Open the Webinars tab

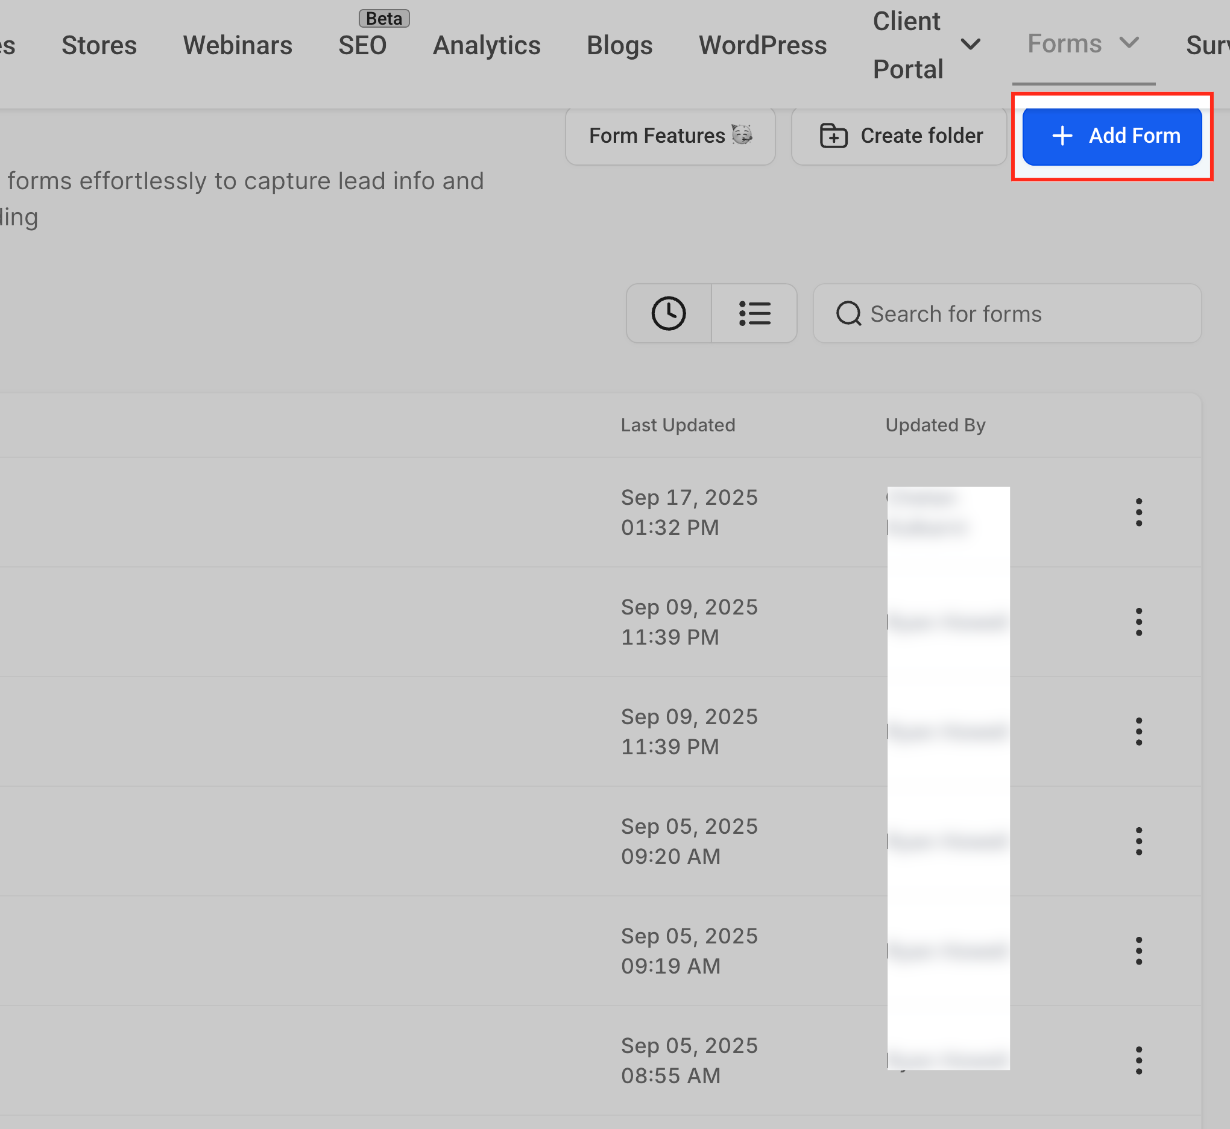pyautogui.click(x=238, y=45)
